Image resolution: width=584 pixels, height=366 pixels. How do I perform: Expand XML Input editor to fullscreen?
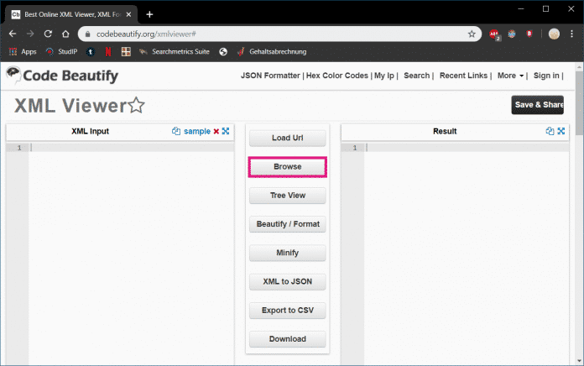[x=226, y=132]
